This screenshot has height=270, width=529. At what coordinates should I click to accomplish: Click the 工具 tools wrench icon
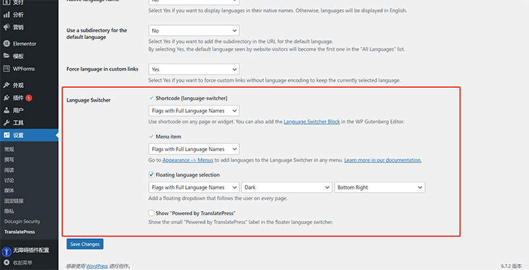click(x=7, y=123)
